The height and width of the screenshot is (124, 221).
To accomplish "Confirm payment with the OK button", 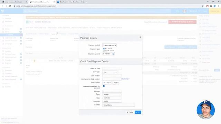I will pyautogui.click(x=138, y=112).
